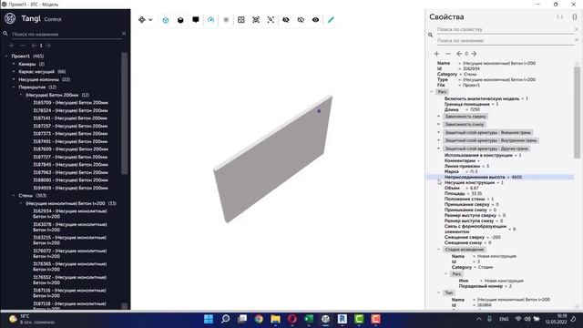583x328 pixels.
Task: Select the teal measure line tool
Action: [331, 20]
